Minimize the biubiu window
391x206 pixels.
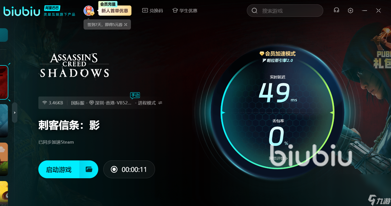[365, 10]
